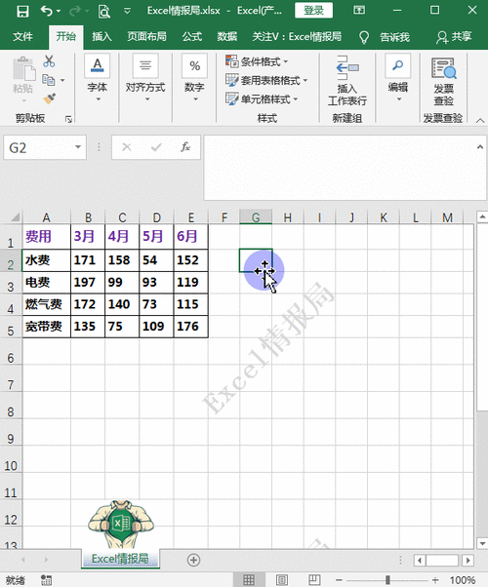The image size is (488, 587).
Task: Click the Cut scissors icon
Action: (x=49, y=61)
